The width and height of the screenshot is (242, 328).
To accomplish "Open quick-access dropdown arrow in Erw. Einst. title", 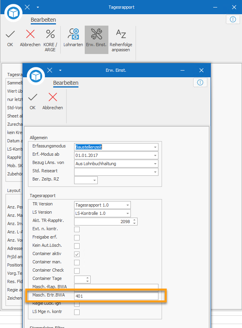I will [60, 70].
